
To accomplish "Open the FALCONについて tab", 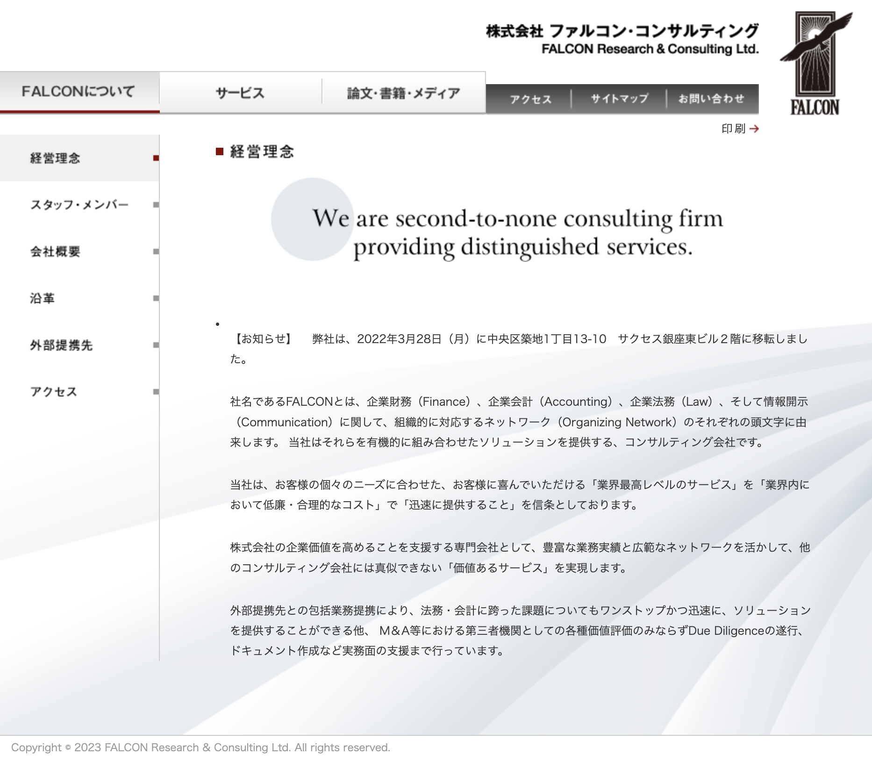I will (79, 92).
